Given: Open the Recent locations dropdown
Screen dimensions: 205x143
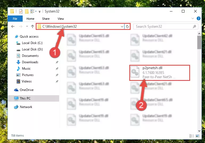Looking at the screenshot, I should pyautogui.click(x=27, y=26).
